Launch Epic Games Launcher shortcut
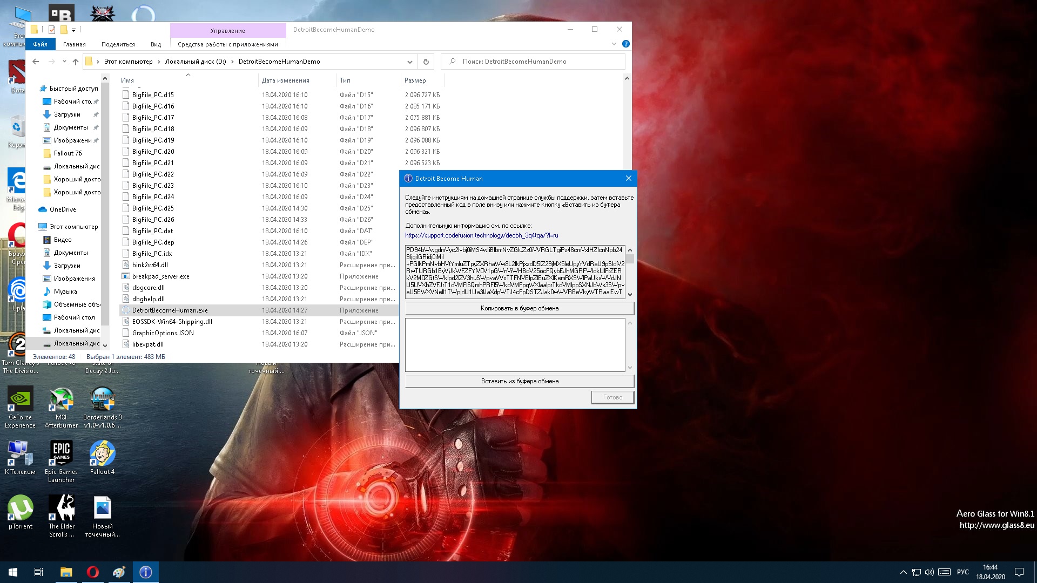This screenshot has width=1037, height=583. point(61,461)
